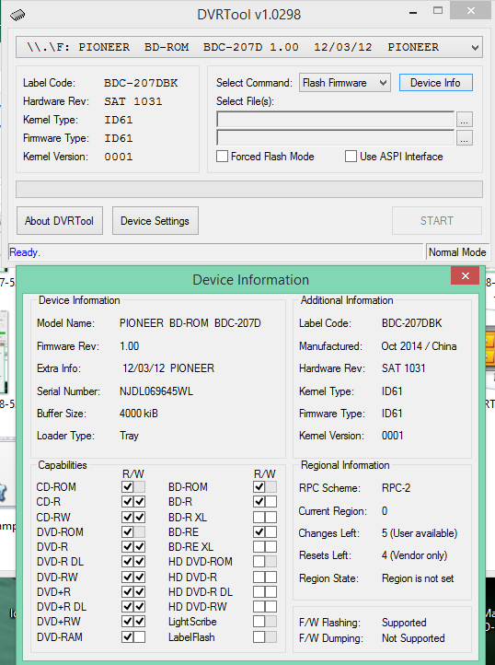Click Ready status text
The image size is (495, 665).
click(25, 252)
